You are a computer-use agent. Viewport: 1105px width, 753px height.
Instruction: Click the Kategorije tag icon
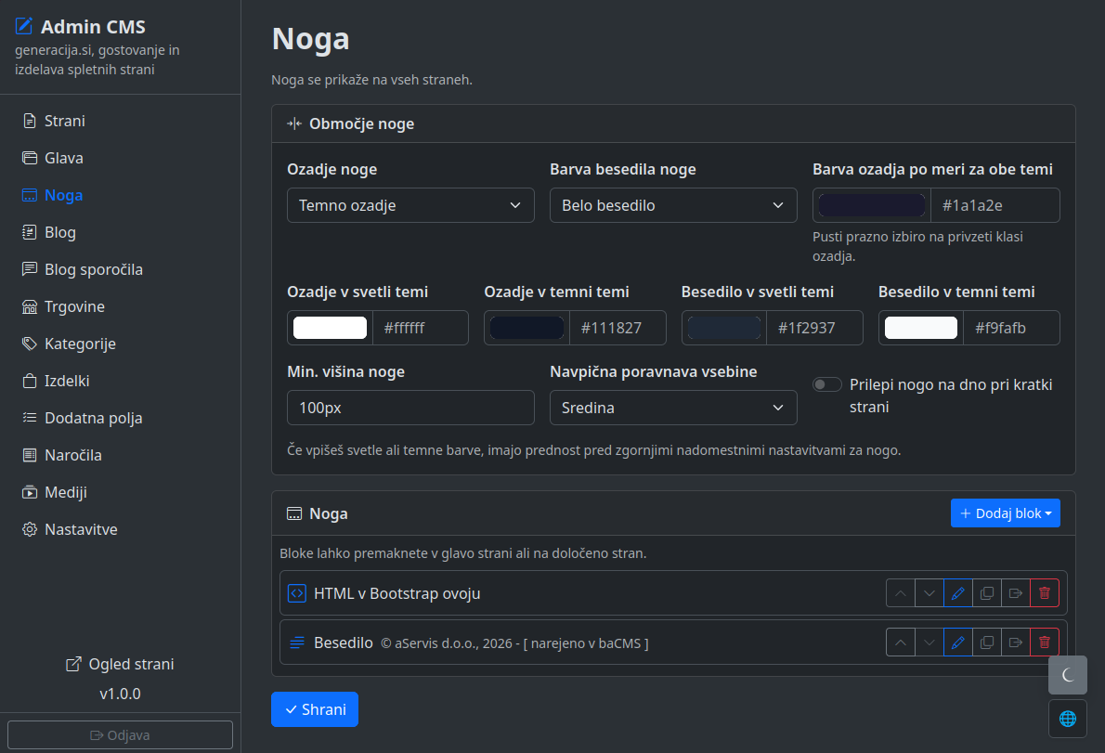[x=30, y=344]
